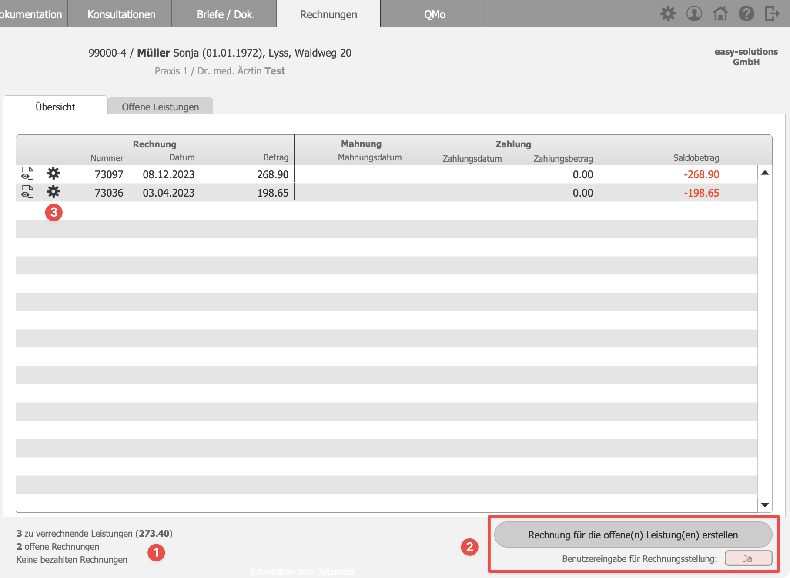
Task: Open gear options for invoice 73036
Action: click(x=54, y=192)
